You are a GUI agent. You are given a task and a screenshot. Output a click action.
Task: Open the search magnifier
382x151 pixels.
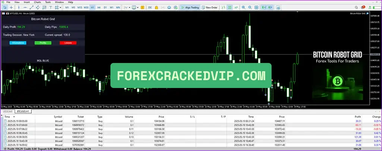pyautogui.click(x=356, y=7)
